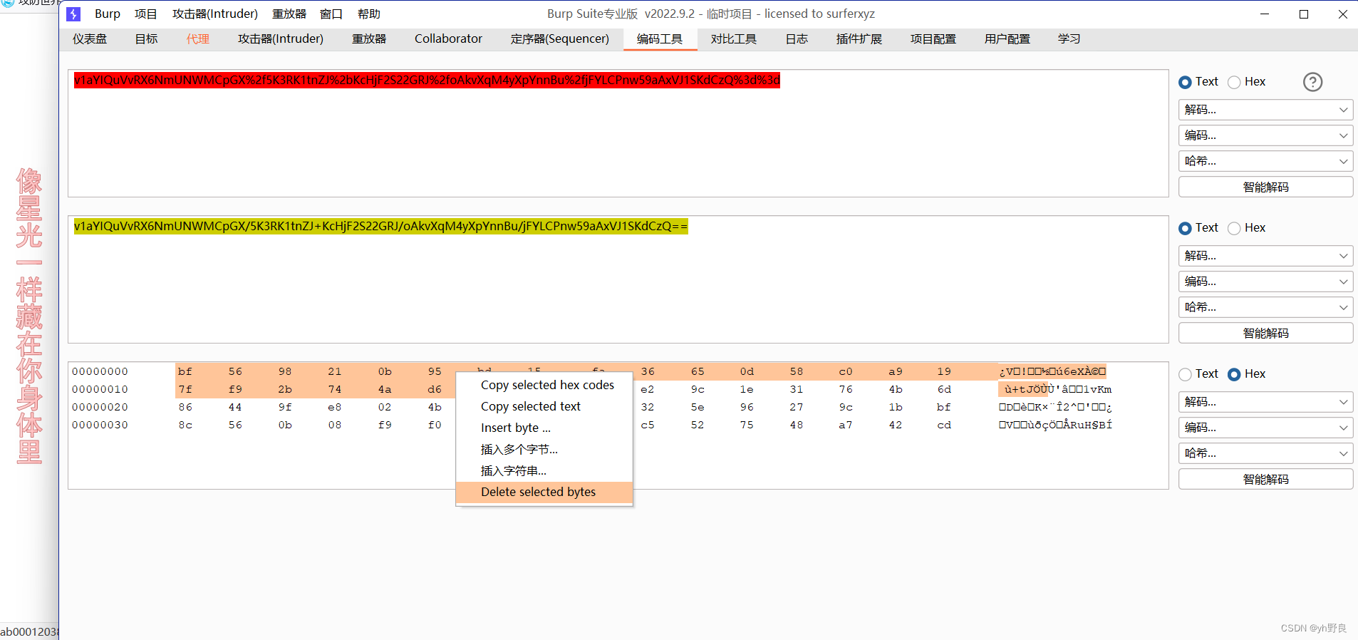This screenshot has width=1358, height=640.
Task: Expand the 编码 dropdown in the second panel
Action: pyautogui.click(x=1265, y=282)
